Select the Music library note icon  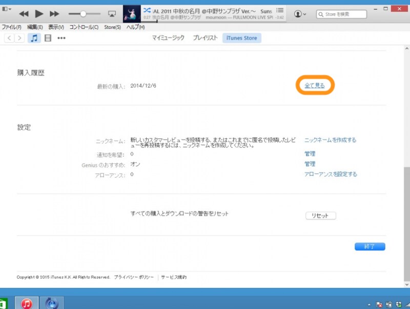click(34, 38)
